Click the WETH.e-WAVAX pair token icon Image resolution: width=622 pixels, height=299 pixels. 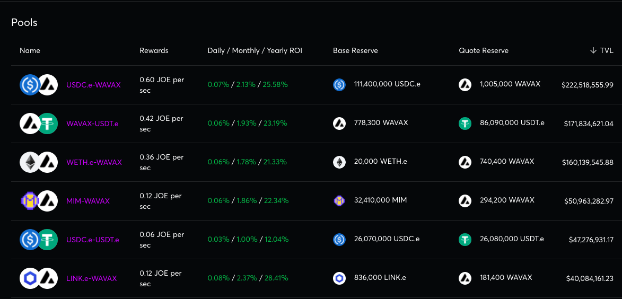39,162
